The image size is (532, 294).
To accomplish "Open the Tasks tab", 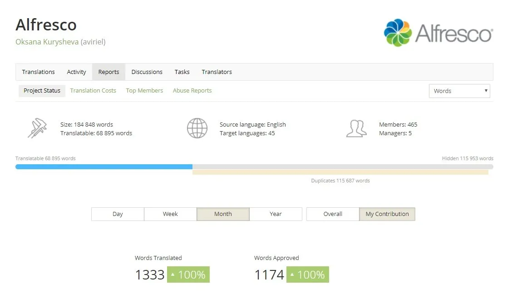I will (x=182, y=72).
